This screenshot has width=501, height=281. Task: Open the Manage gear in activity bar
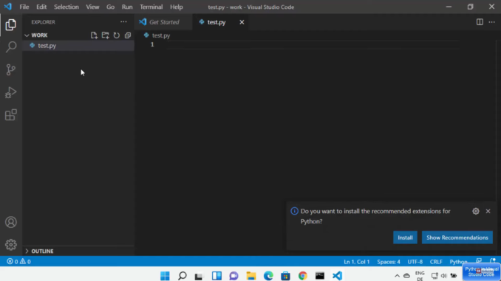click(10, 245)
